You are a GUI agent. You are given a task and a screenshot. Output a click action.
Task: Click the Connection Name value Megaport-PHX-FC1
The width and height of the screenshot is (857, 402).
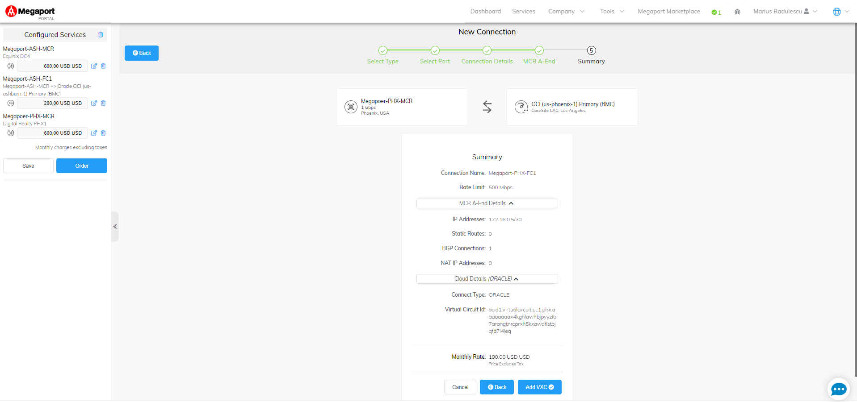click(512, 173)
